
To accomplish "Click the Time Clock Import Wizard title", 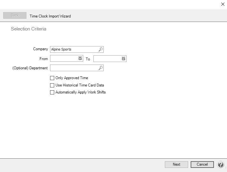I will click(50, 16).
